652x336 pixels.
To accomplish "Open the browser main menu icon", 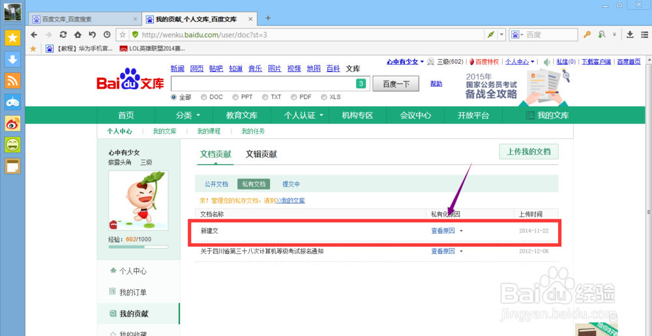I will tap(644, 35).
